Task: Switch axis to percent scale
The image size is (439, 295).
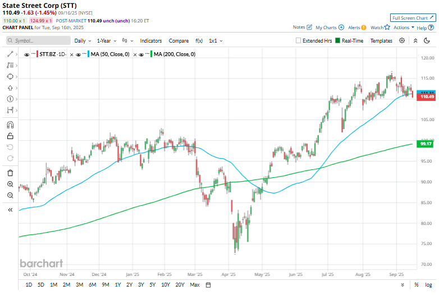Action: (417, 285)
